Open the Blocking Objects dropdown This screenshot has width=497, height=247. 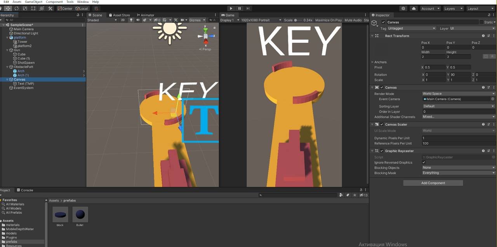pyautogui.click(x=459, y=168)
